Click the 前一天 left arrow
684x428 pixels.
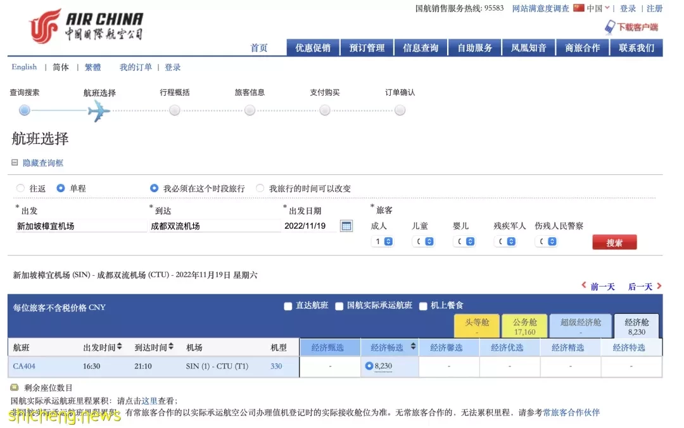pos(584,285)
